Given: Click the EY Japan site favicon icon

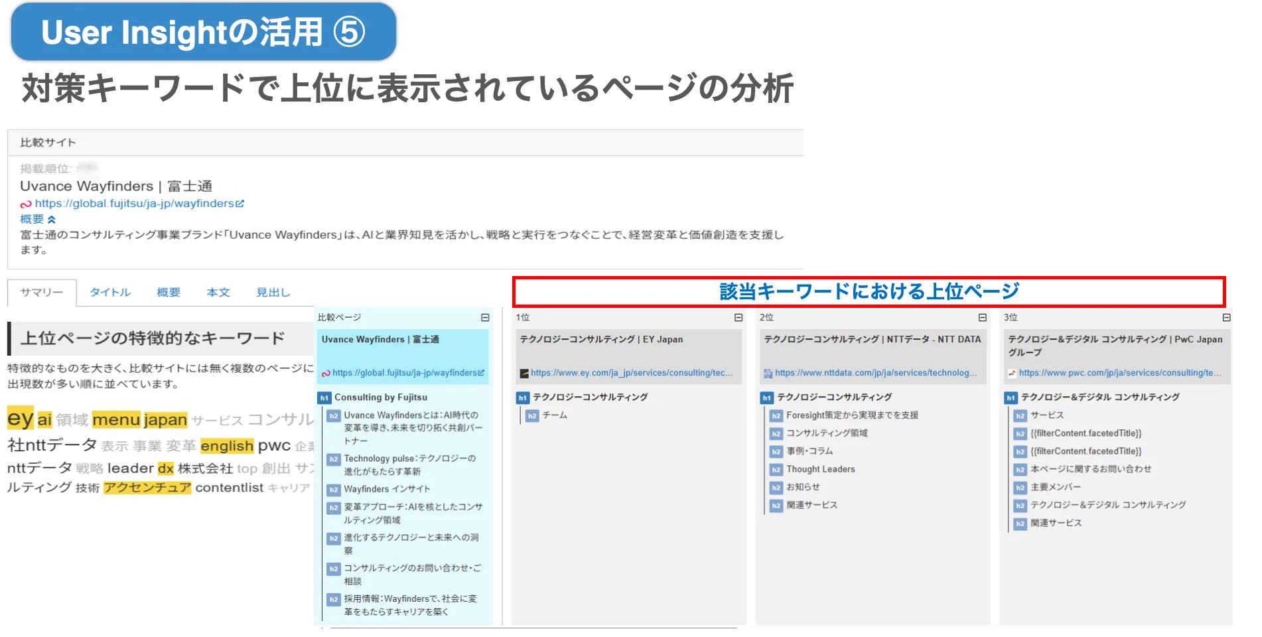Looking at the screenshot, I should (x=524, y=373).
